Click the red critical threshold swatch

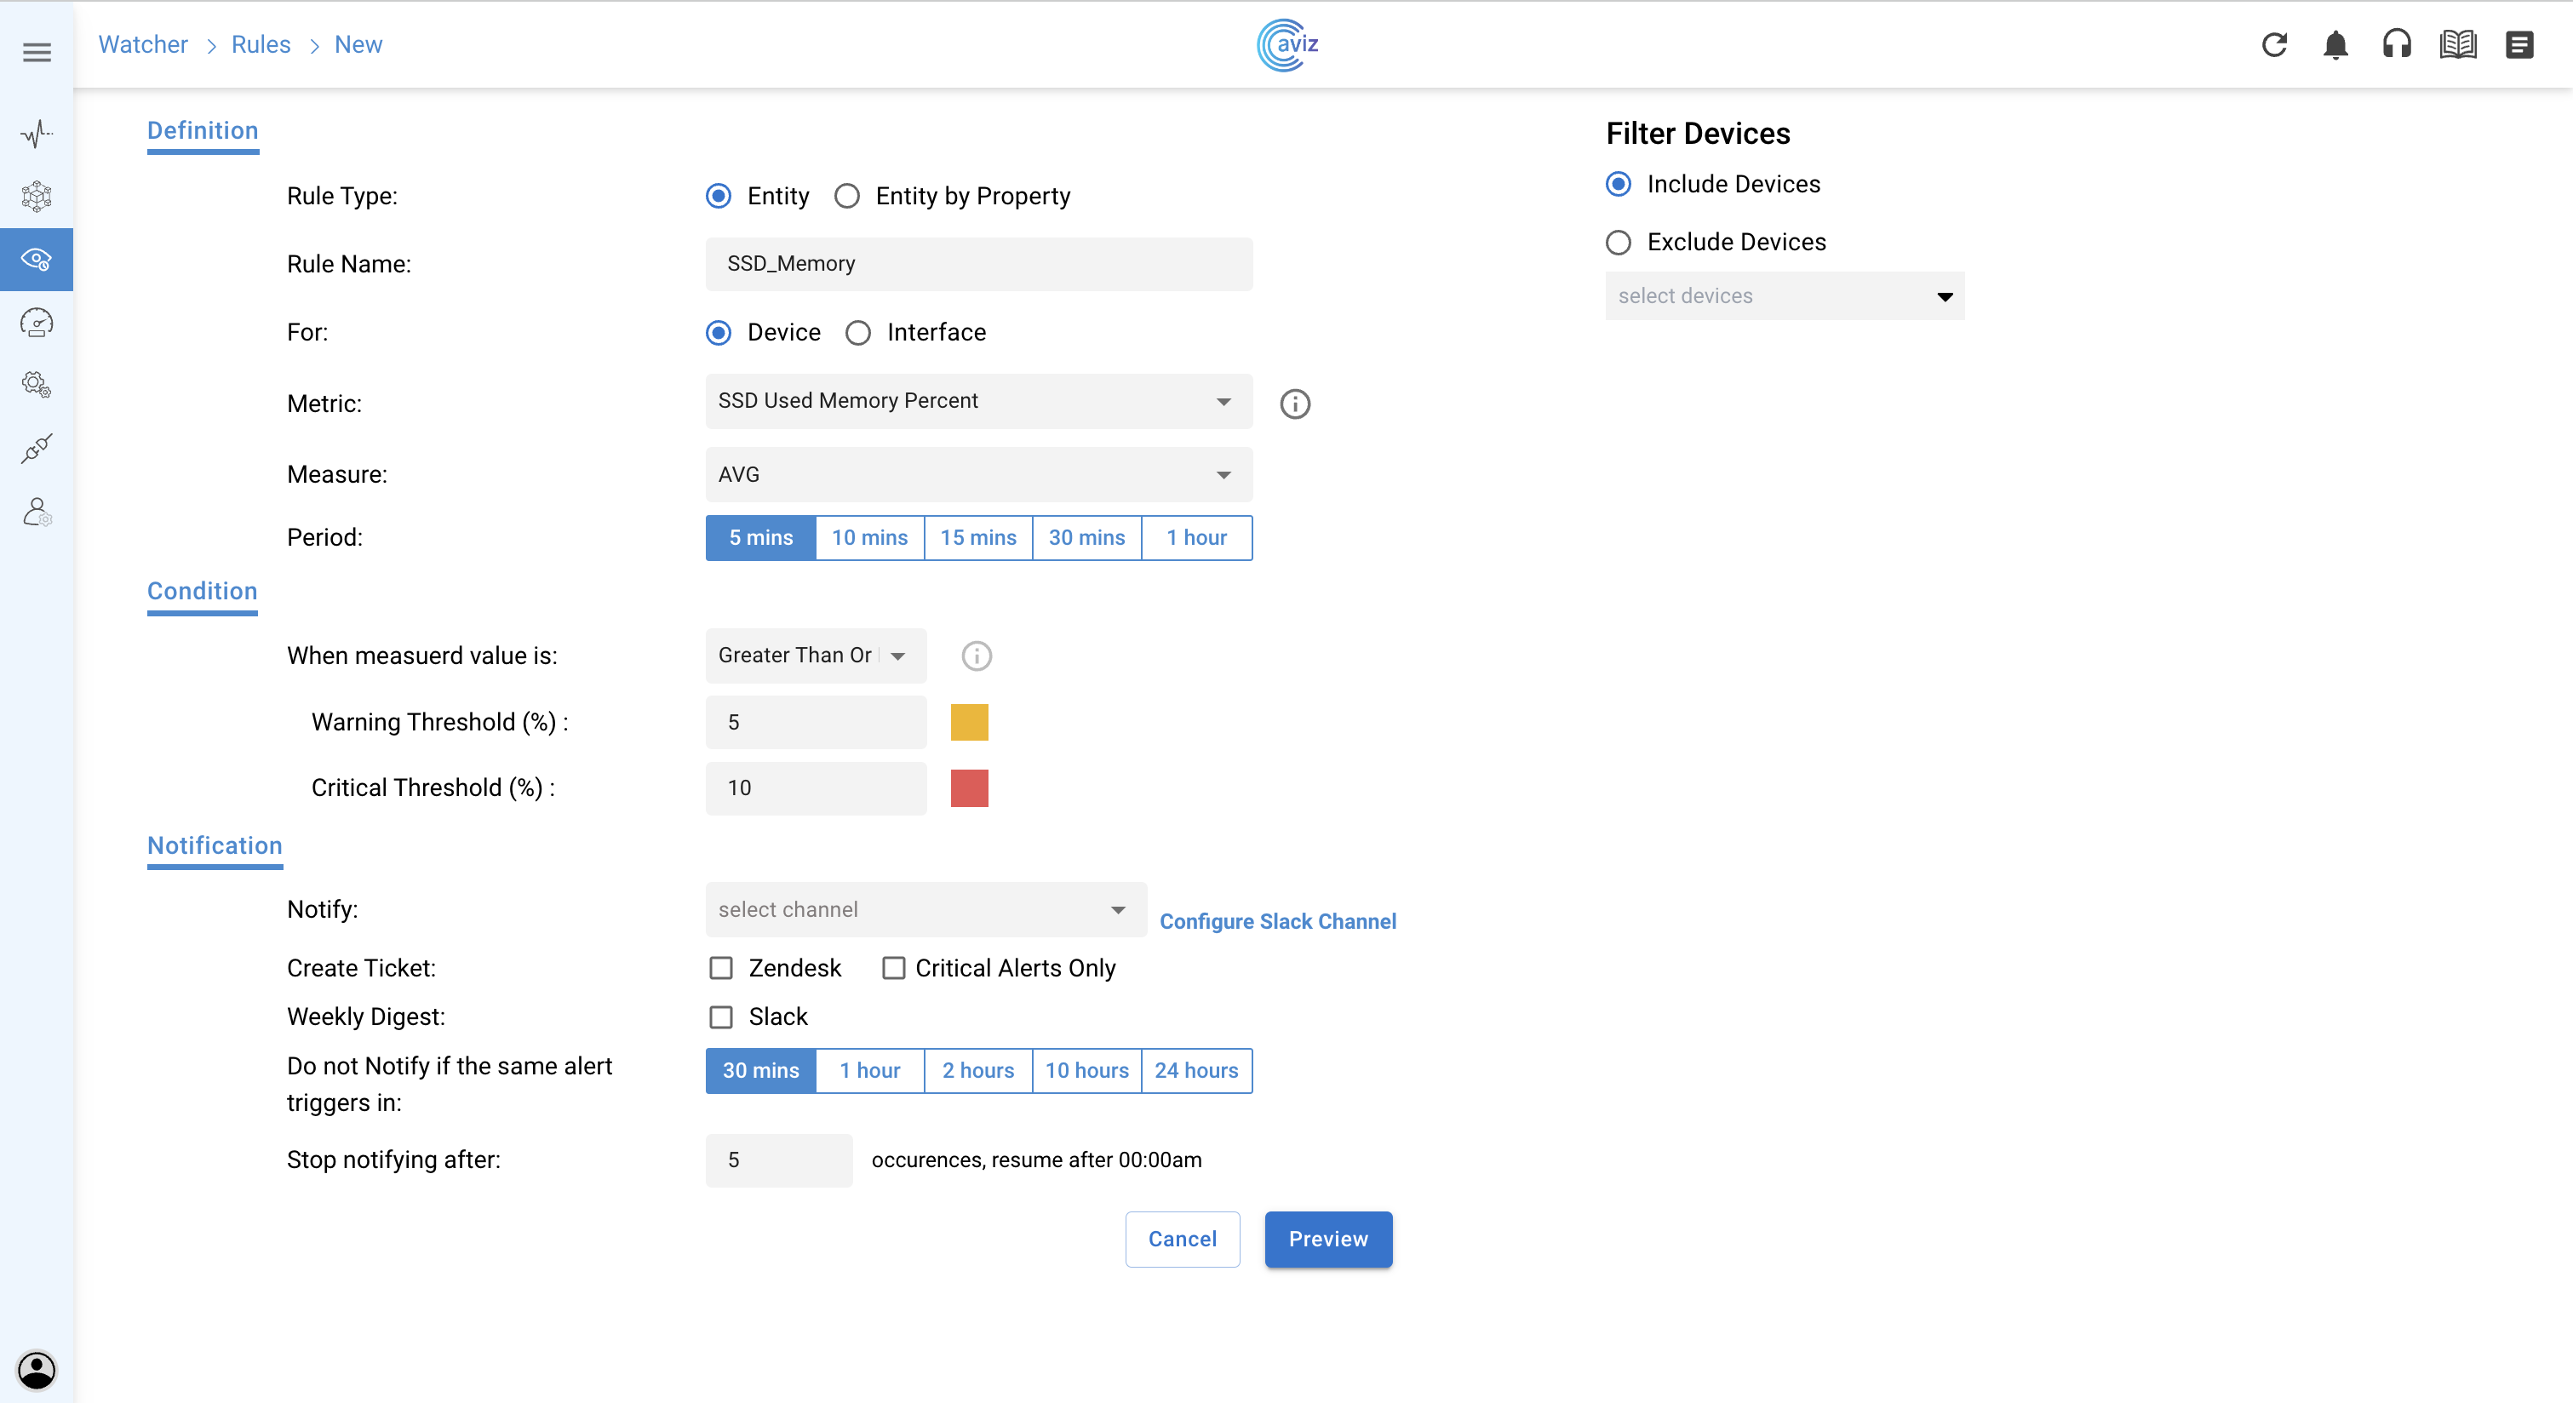pyautogui.click(x=969, y=787)
